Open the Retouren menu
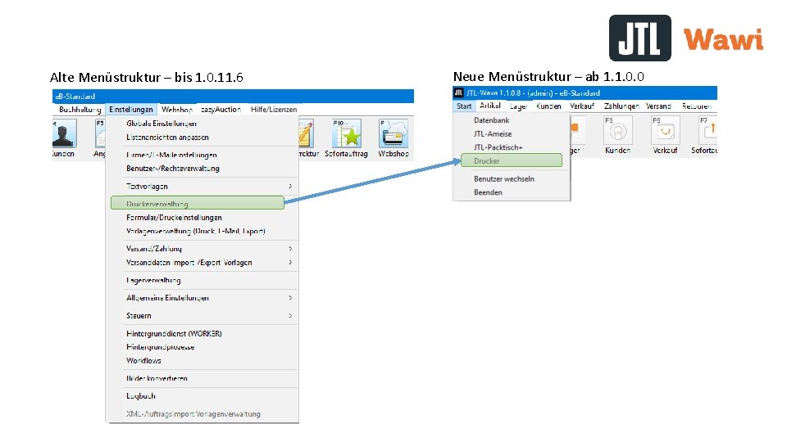Viewport: 787px width, 442px height. (x=697, y=106)
